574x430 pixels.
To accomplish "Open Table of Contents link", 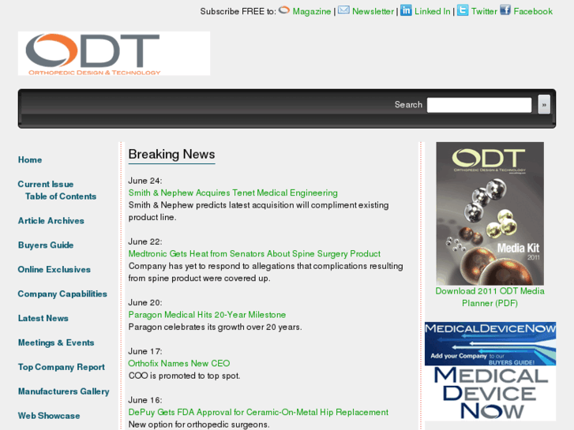I will pyautogui.click(x=61, y=196).
